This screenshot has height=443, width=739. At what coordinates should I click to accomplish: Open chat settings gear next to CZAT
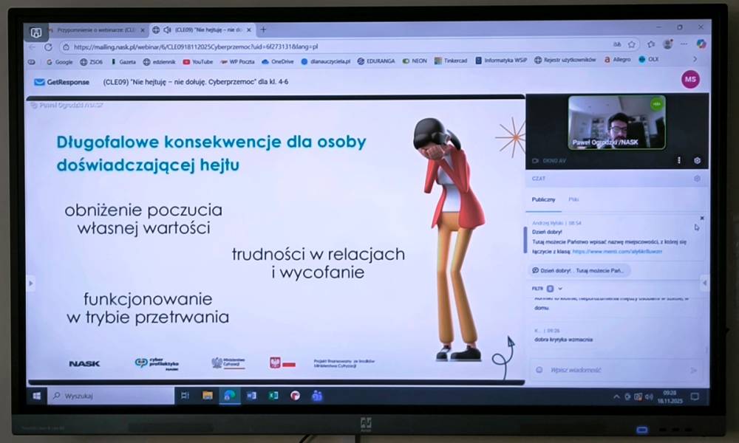point(696,179)
